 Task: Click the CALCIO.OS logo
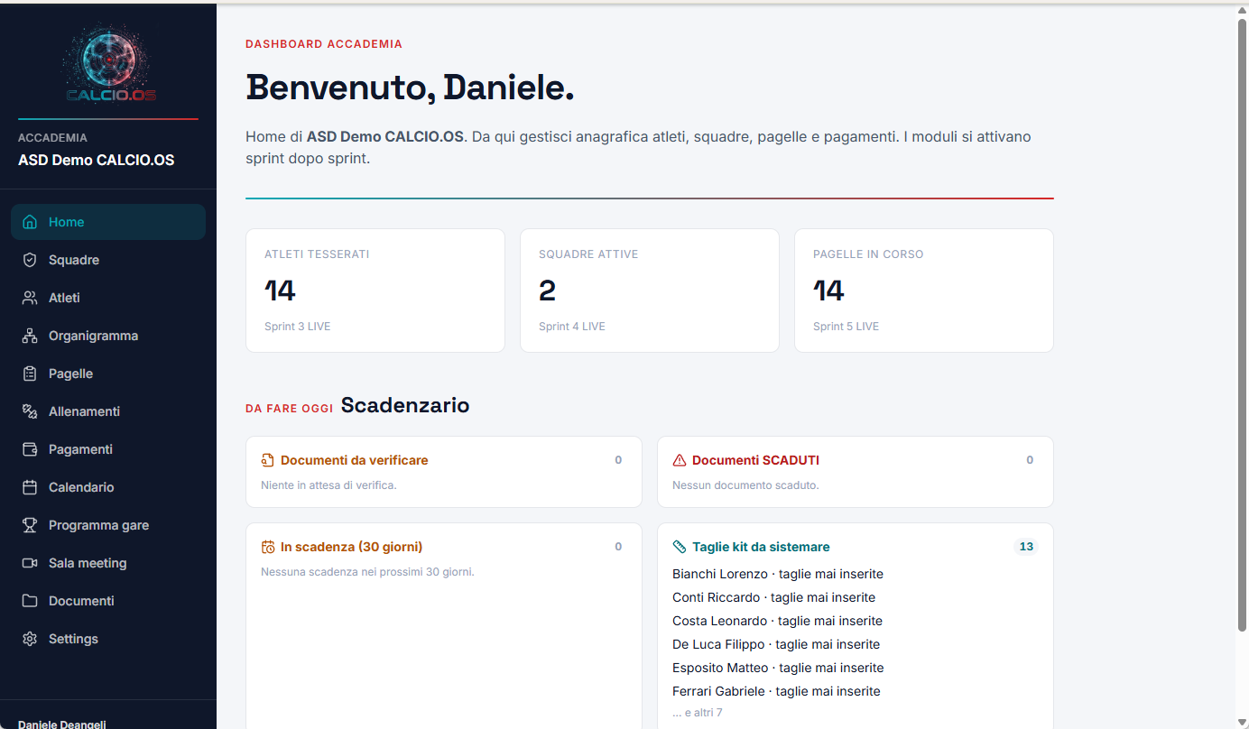pyautogui.click(x=108, y=63)
